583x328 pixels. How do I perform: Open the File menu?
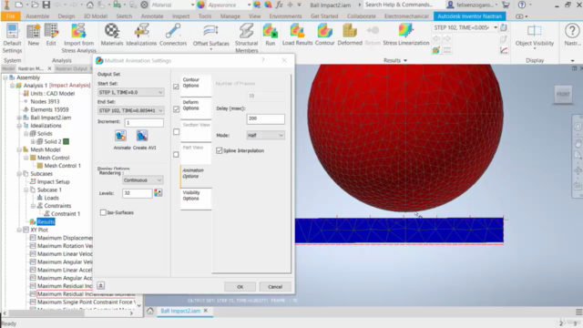(x=10, y=16)
